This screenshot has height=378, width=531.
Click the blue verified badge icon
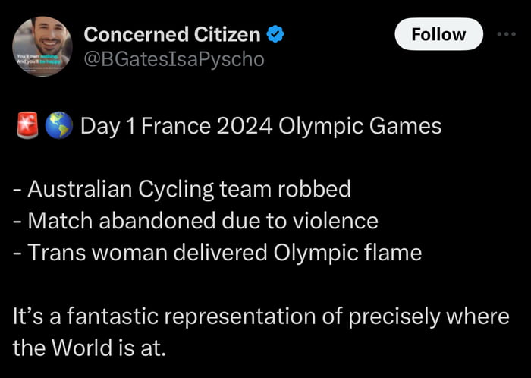click(277, 34)
